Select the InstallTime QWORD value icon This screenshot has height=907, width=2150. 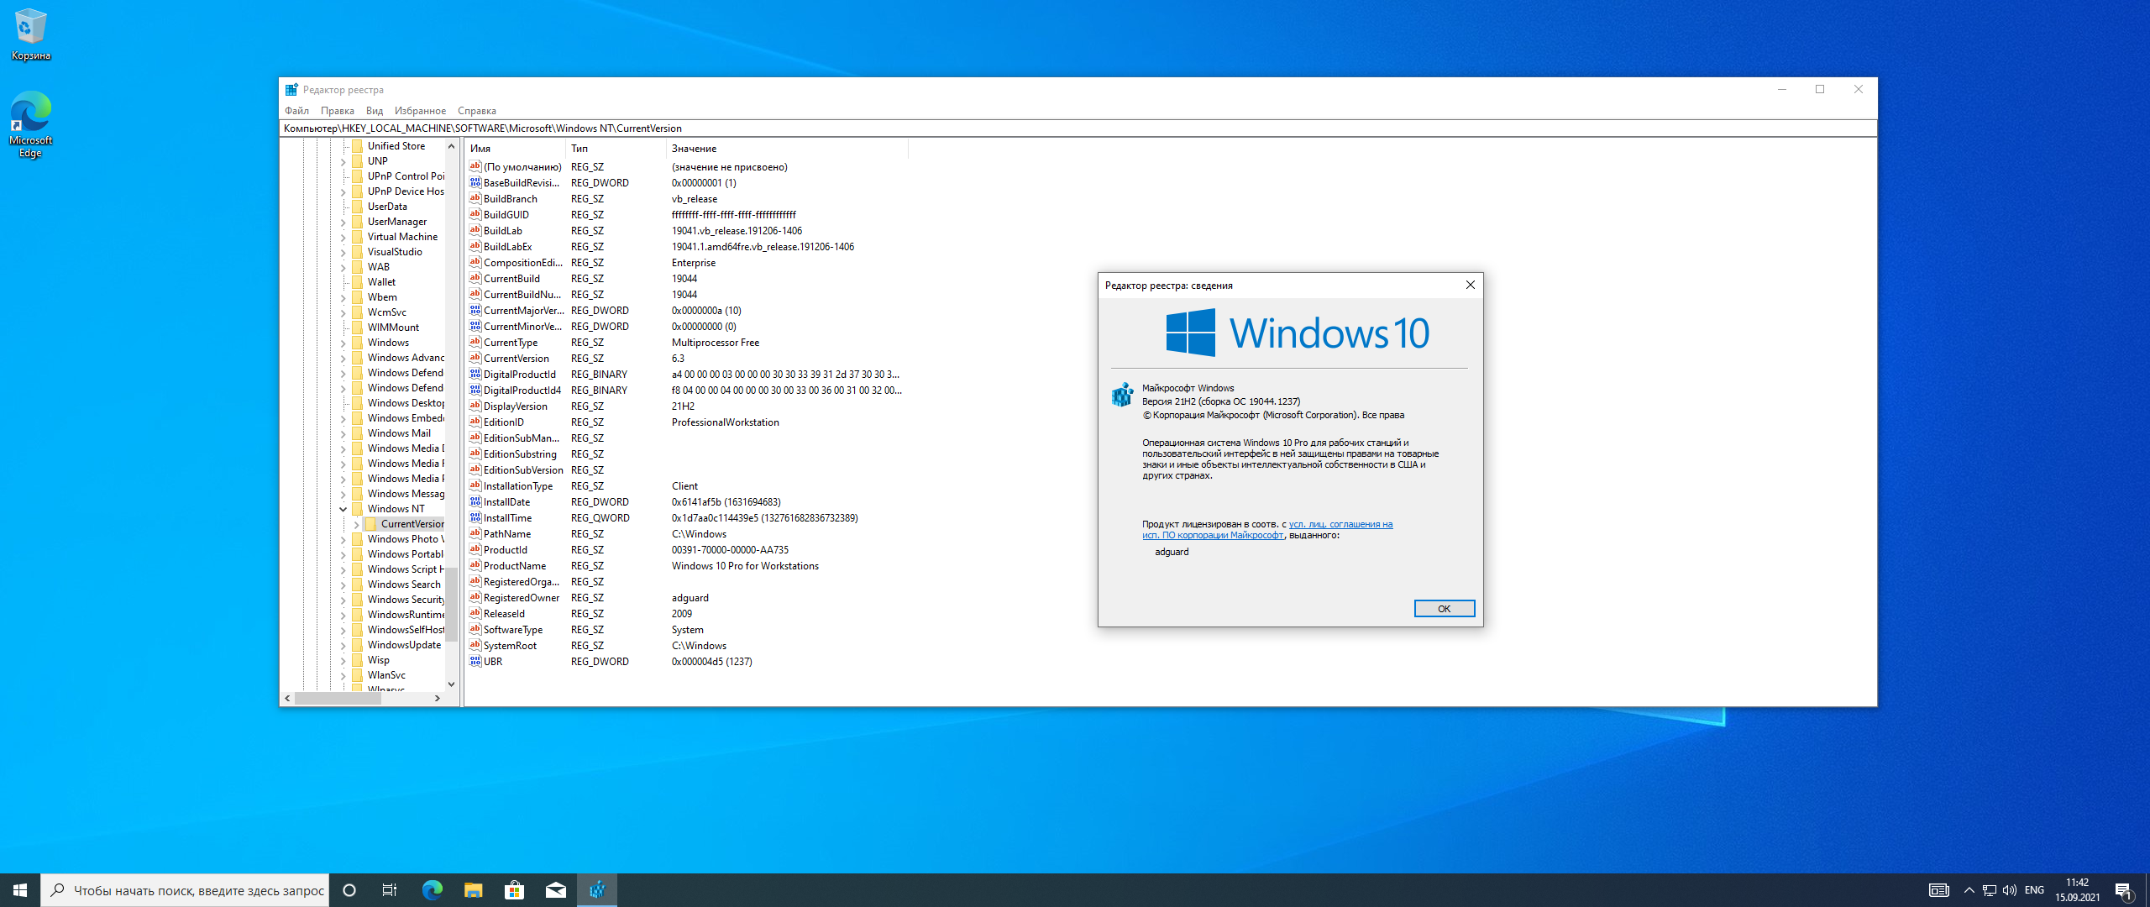(475, 517)
